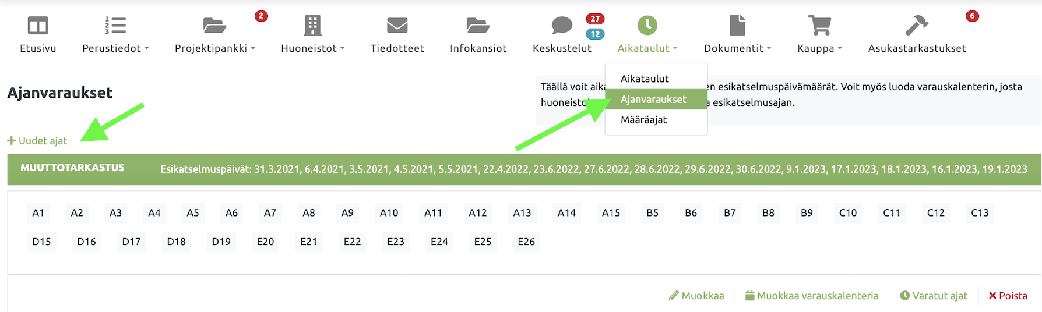Click the Infokansiot folder icon
Viewport: 1042px width, 312px height.
pyautogui.click(x=478, y=26)
